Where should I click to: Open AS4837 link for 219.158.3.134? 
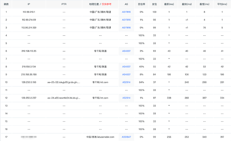(126, 66)
